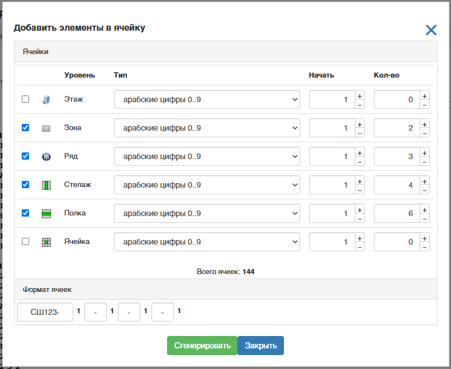Screen dimensions: 451x369
Task: Increase the Стелаж start value with plus
Action: point(359,181)
